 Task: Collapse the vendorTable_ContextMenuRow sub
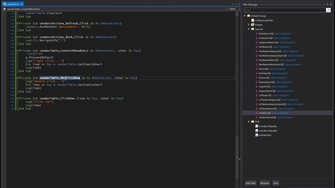tap(17, 51)
